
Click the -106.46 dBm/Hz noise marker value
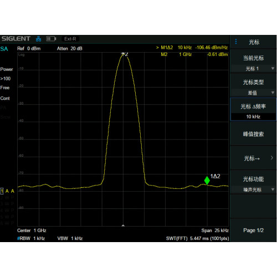[x=212, y=48]
